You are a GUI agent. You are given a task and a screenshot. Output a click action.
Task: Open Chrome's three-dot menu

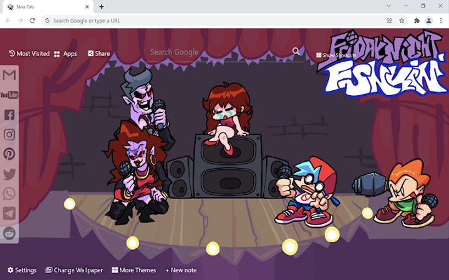point(441,21)
